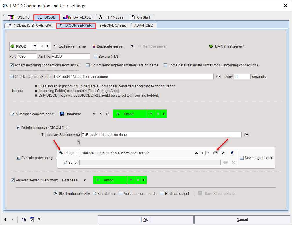The image size is (292, 225).
Task: Click the Temporary Storage Area path field
Action: (161, 135)
